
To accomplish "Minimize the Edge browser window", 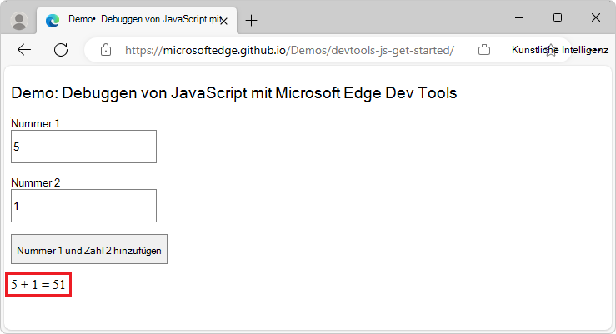I will 518,17.
